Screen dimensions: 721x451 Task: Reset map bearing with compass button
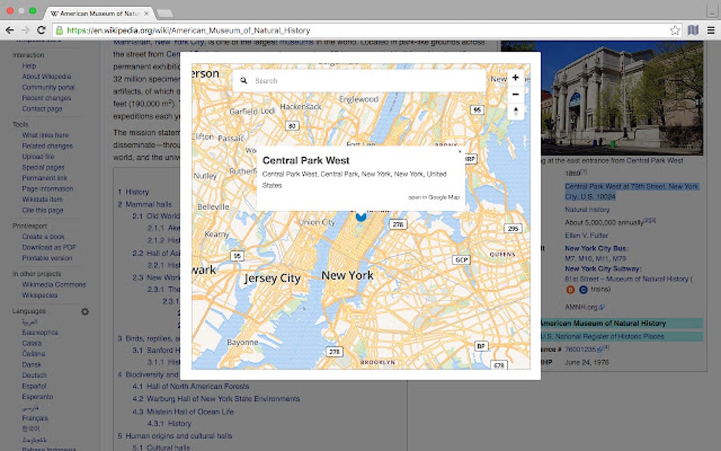point(515,111)
